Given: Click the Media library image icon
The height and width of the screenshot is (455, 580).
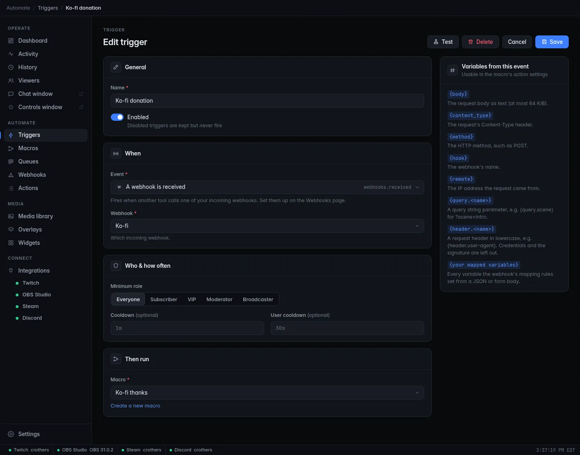Looking at the screenshot, I should 11,216.
